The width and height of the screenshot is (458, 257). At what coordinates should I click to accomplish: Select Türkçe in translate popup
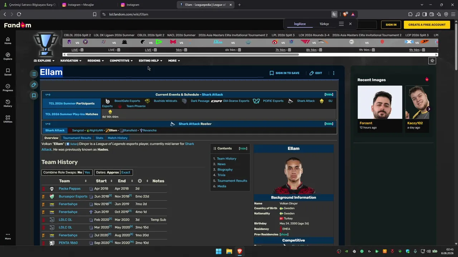pos(324,24)
